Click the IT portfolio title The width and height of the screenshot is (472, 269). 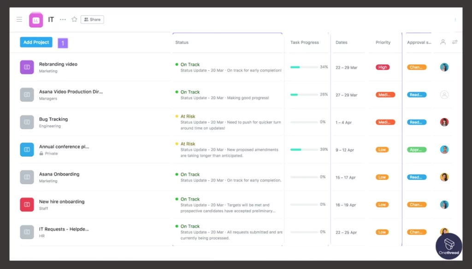pos(51,19)
